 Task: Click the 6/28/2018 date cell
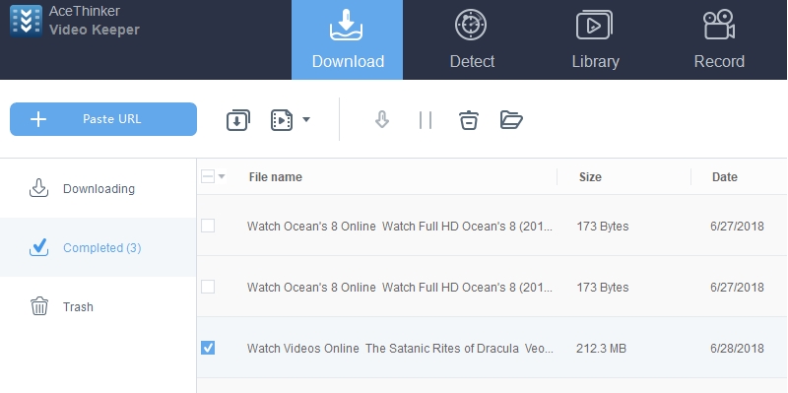coord(737,349)
